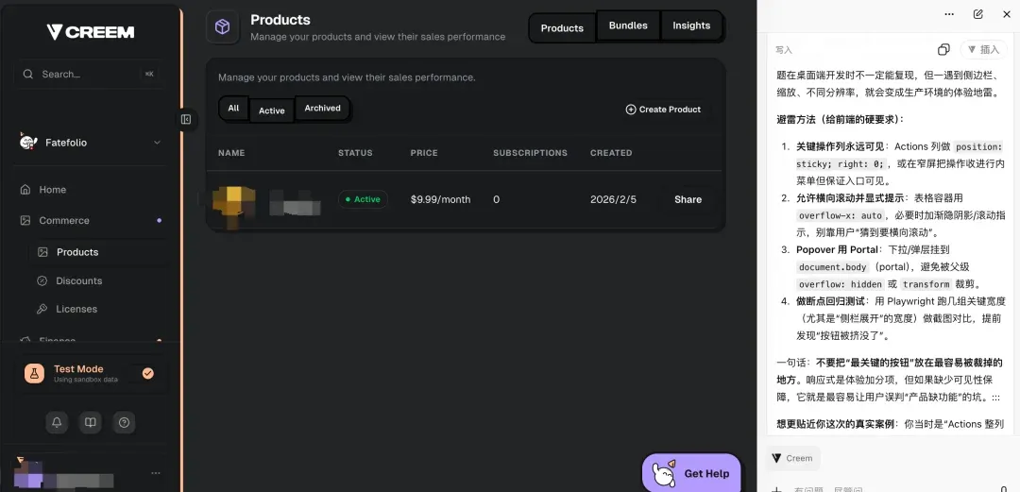
Task: Open the three-dot menu in the chat panel header
Action: [949, 14]
